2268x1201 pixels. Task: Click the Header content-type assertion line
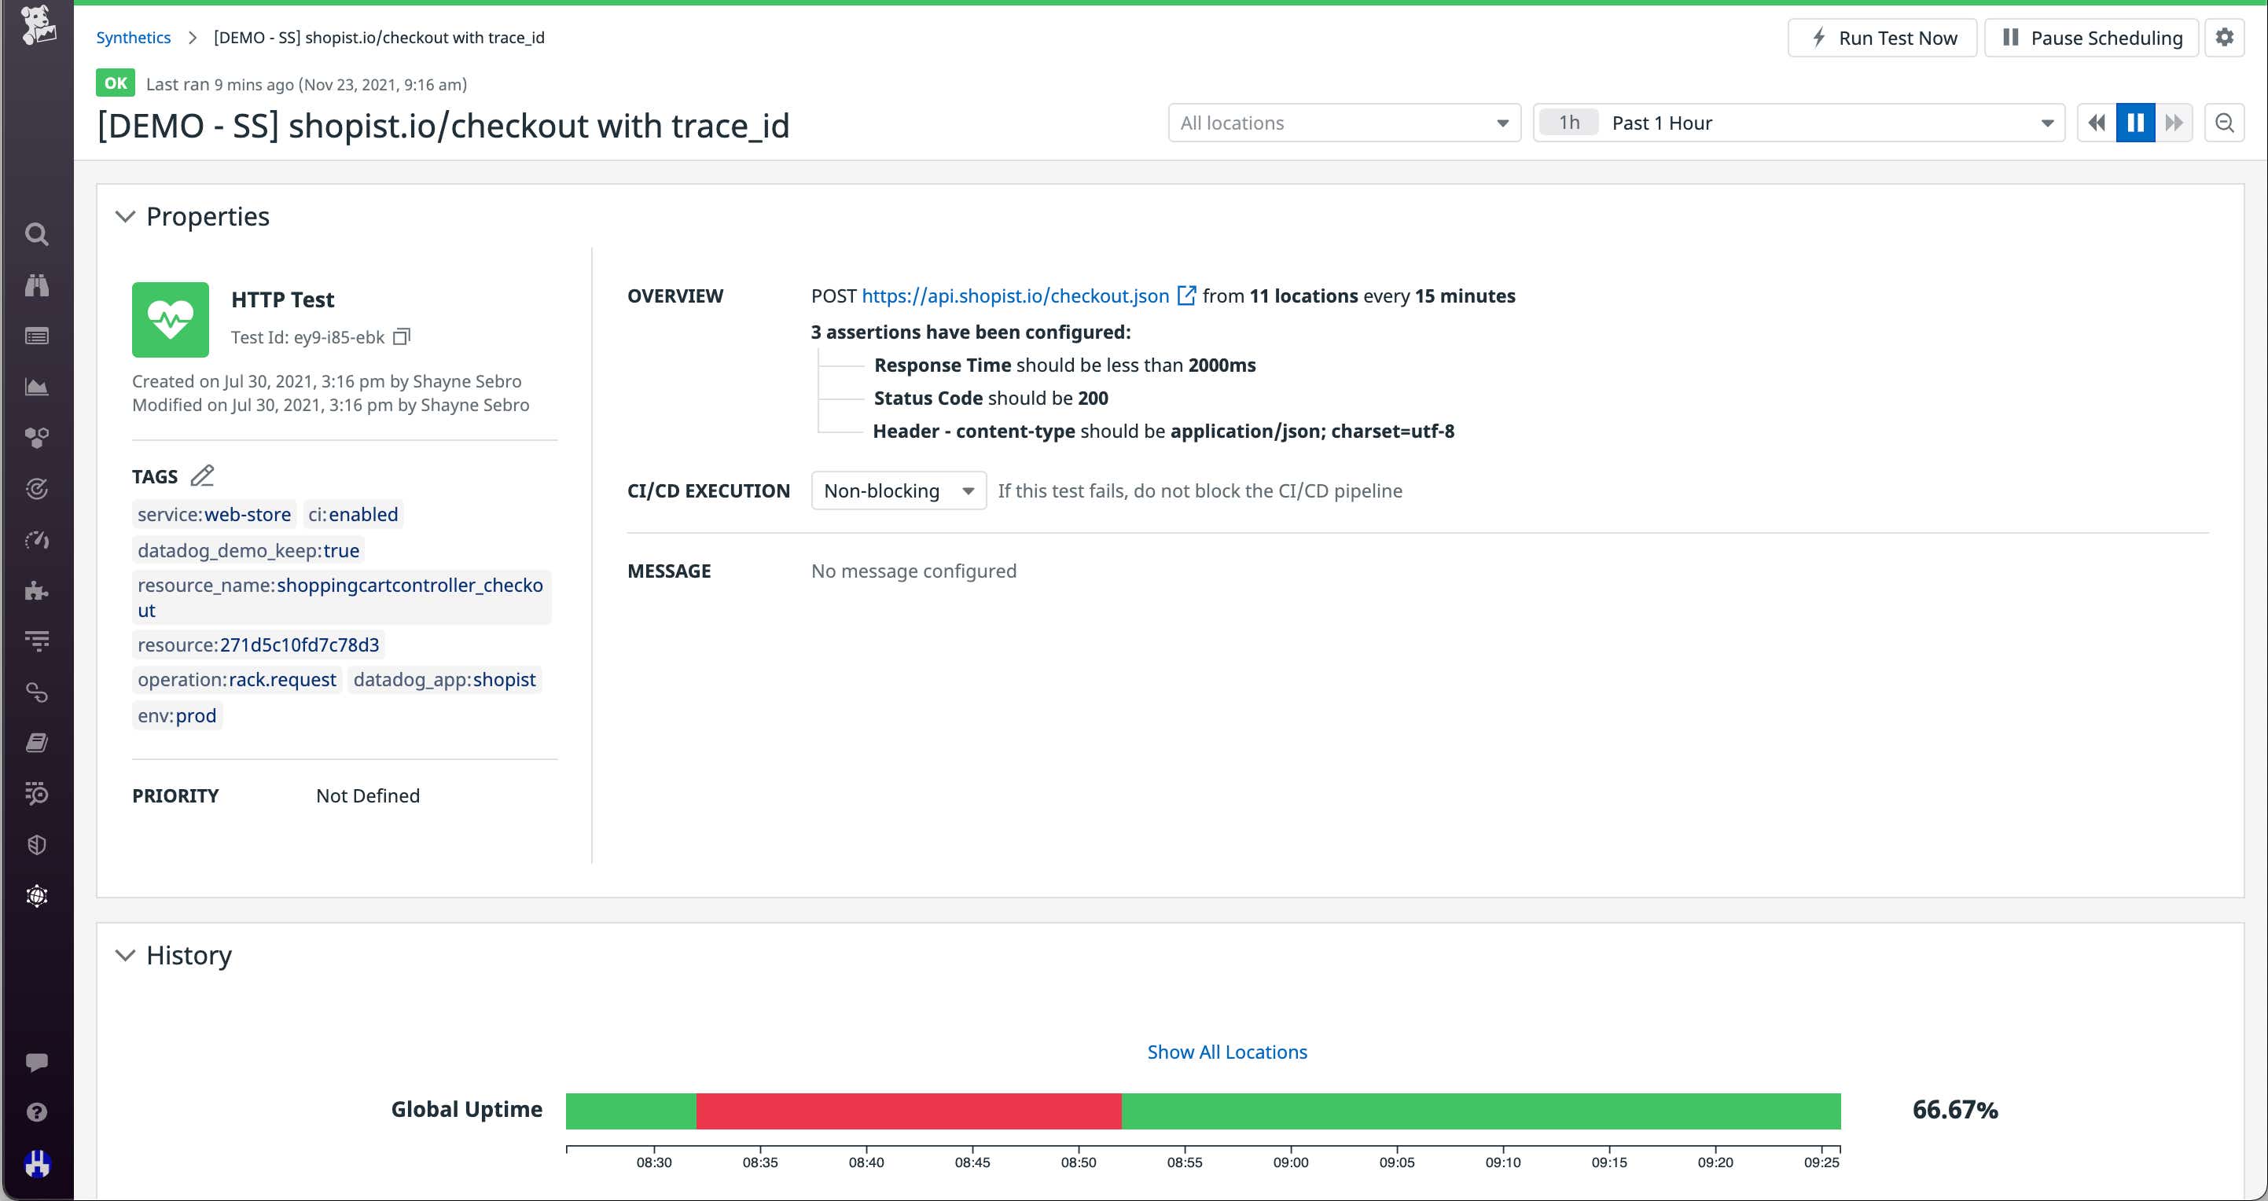1163,432
